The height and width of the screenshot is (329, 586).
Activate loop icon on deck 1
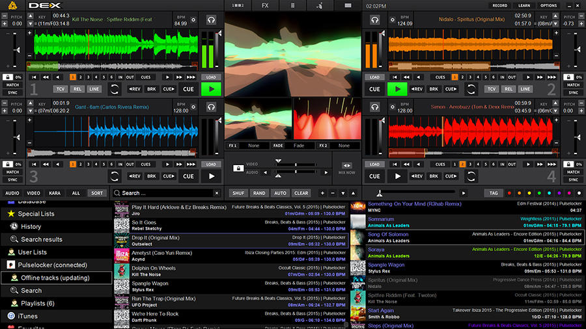click(x=115, y=89)
